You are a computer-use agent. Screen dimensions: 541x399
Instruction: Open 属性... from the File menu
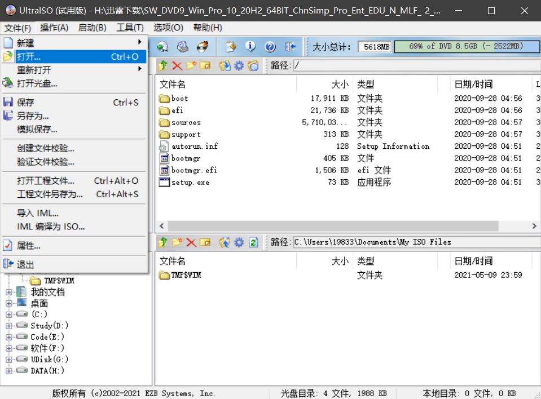point(74,245)
